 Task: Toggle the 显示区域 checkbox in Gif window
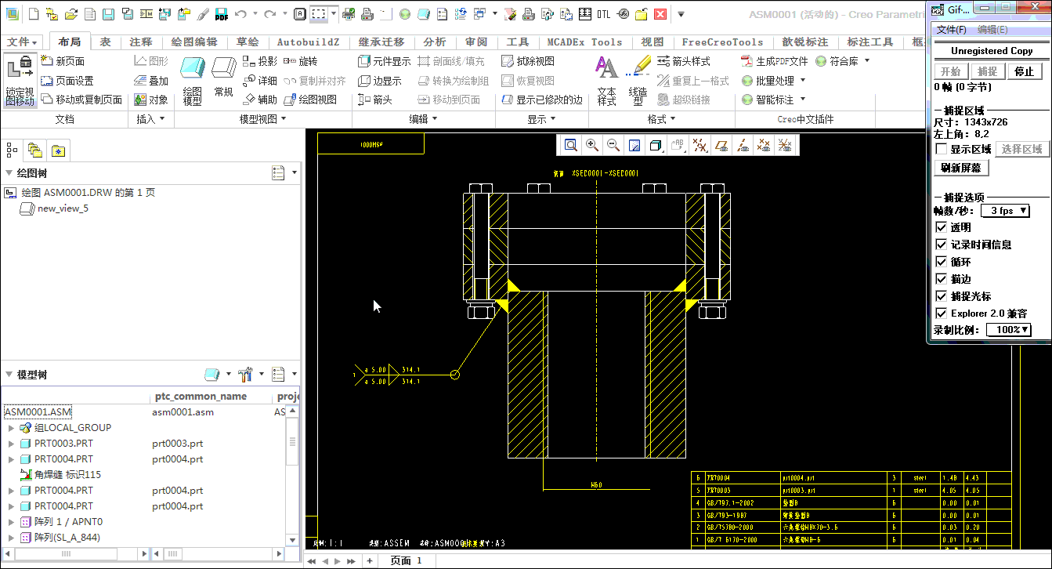(942, 149)
